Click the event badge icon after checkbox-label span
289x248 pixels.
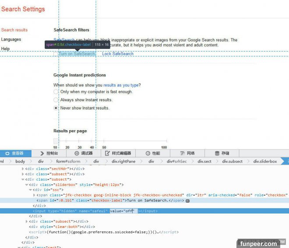[187, 200]
